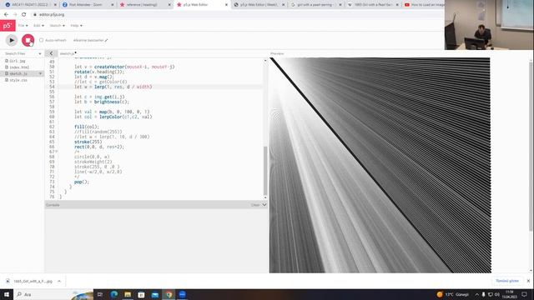Open the Help menu
Viewport: 534px width, 300px height.
[x=76, y=26]
